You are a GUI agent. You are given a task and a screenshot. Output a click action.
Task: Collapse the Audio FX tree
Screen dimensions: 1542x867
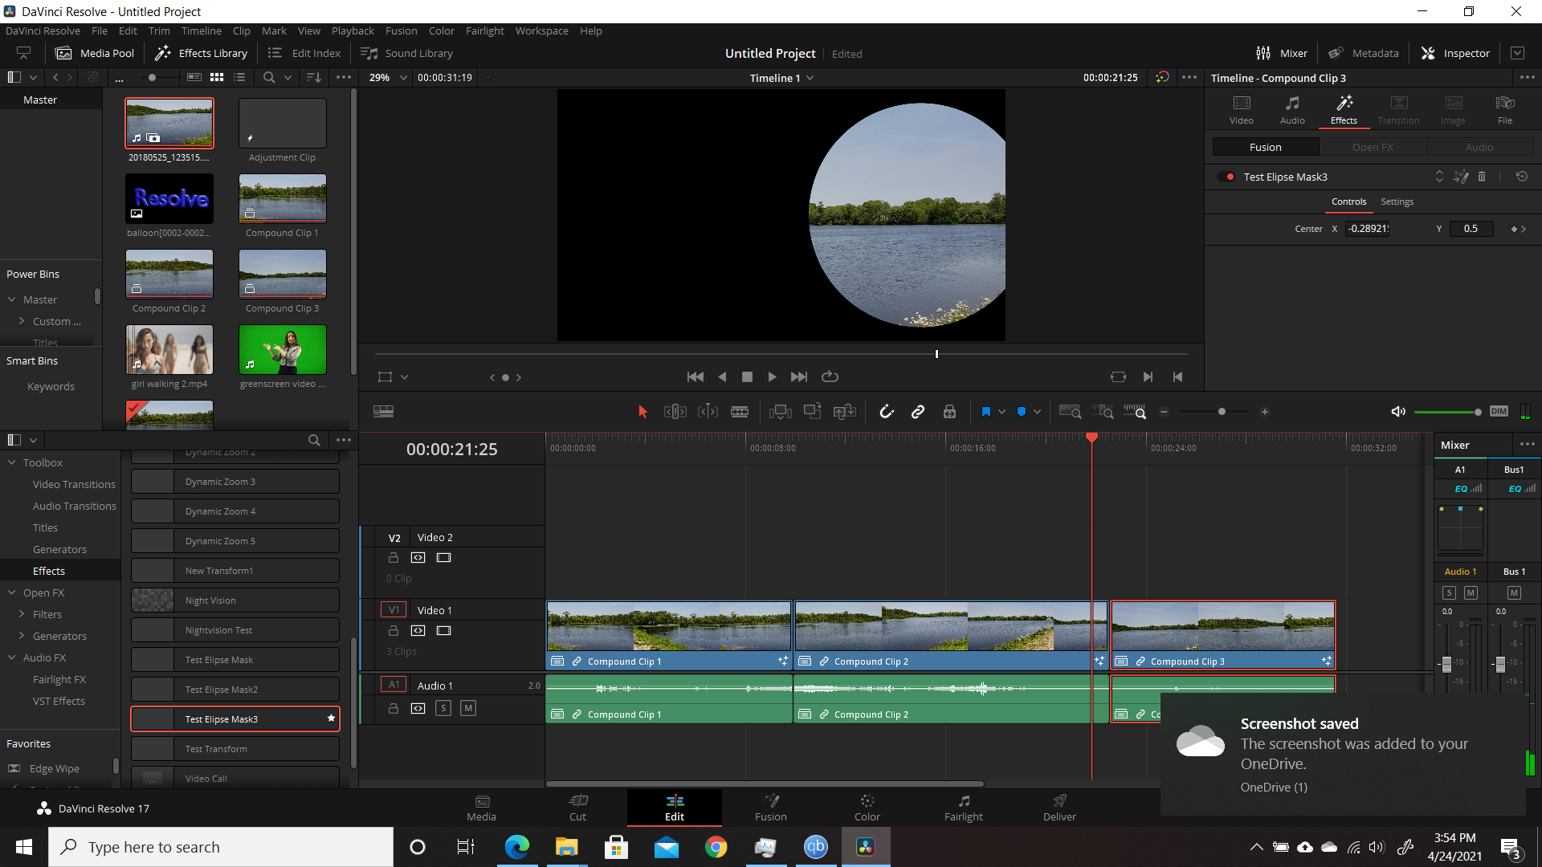[x=12, y=658]
